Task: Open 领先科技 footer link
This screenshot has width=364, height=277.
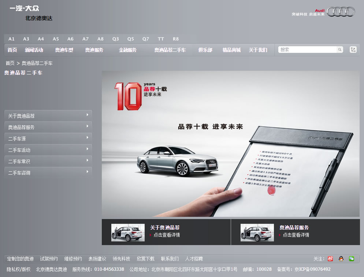Action: pyautogui.click(x=121, y=259)
